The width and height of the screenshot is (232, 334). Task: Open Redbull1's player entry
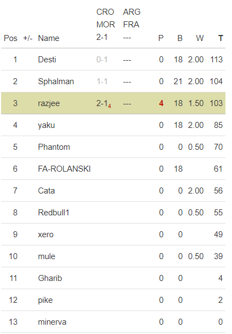pos(53,213)
